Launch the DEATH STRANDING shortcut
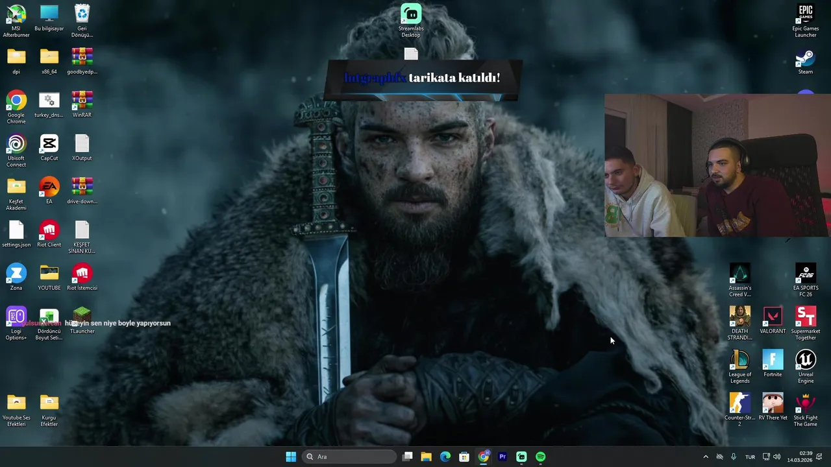Image resolution: width=831 pixels, height=467 pixels. click(x=740, y=324)
